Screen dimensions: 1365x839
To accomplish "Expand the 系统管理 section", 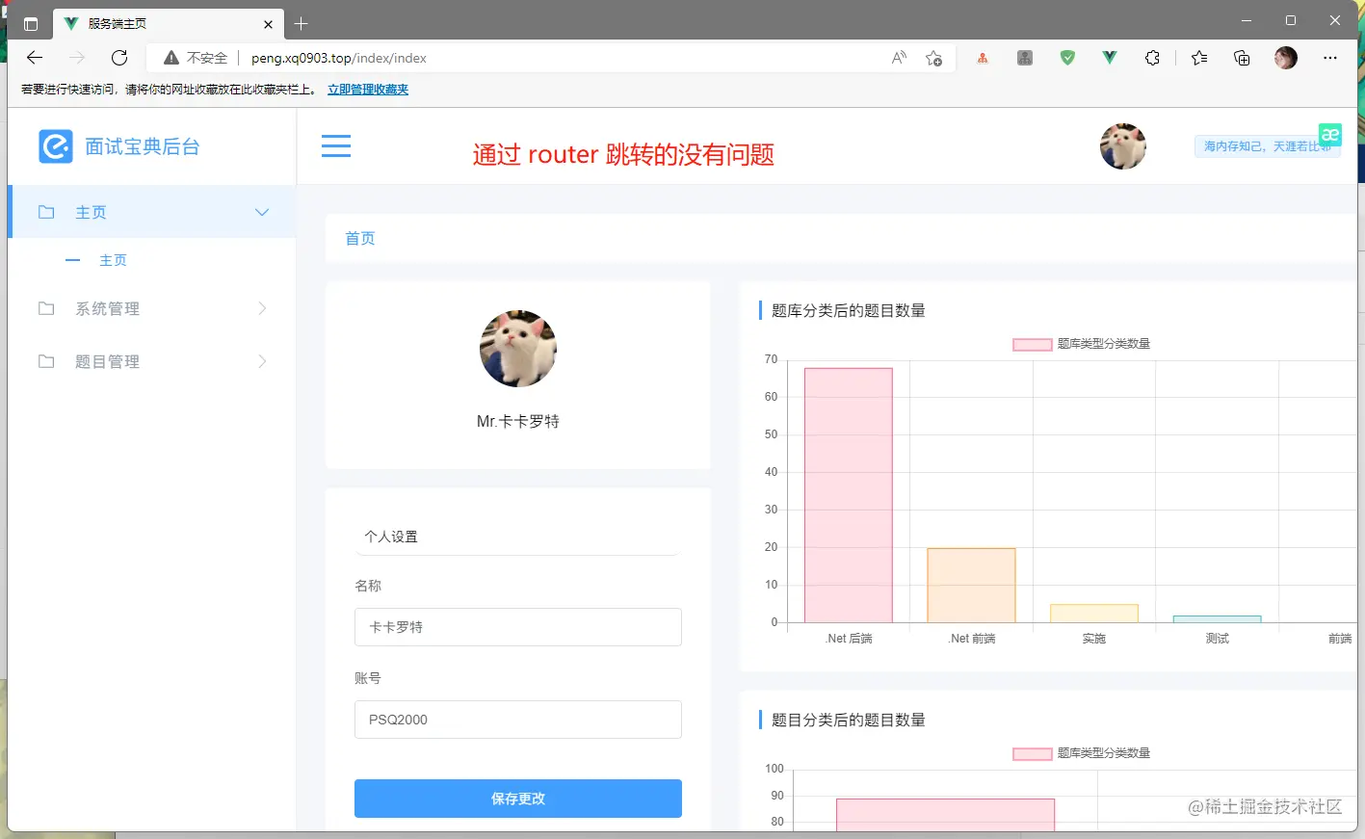I will [x=261, y=307].
